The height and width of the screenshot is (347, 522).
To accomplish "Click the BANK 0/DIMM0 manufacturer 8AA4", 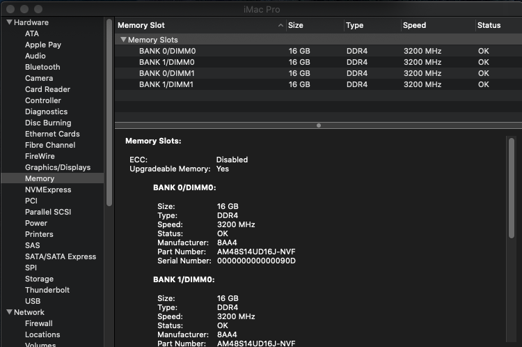I will [x=227, y=242].
